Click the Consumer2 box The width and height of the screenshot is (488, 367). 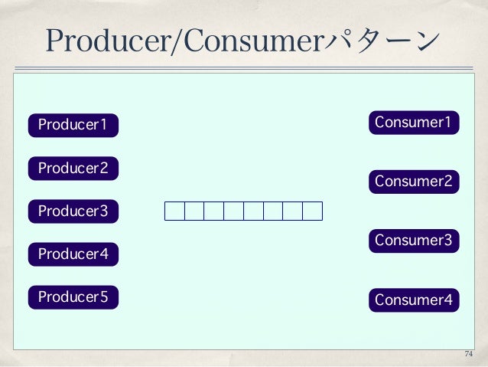[414, 182]
